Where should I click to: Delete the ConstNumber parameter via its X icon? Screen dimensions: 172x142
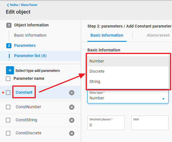(x=72, y=107)
